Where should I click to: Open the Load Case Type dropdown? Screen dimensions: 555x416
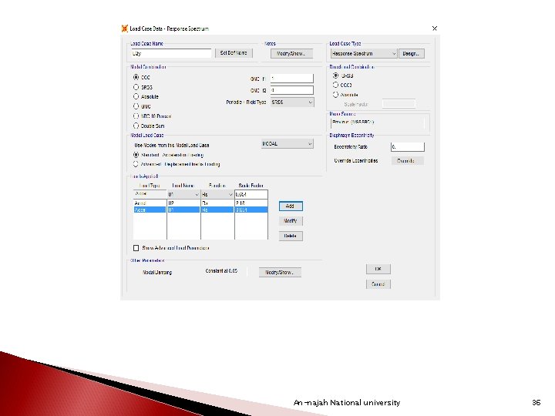pyautogui.click(x=364, y=53)
